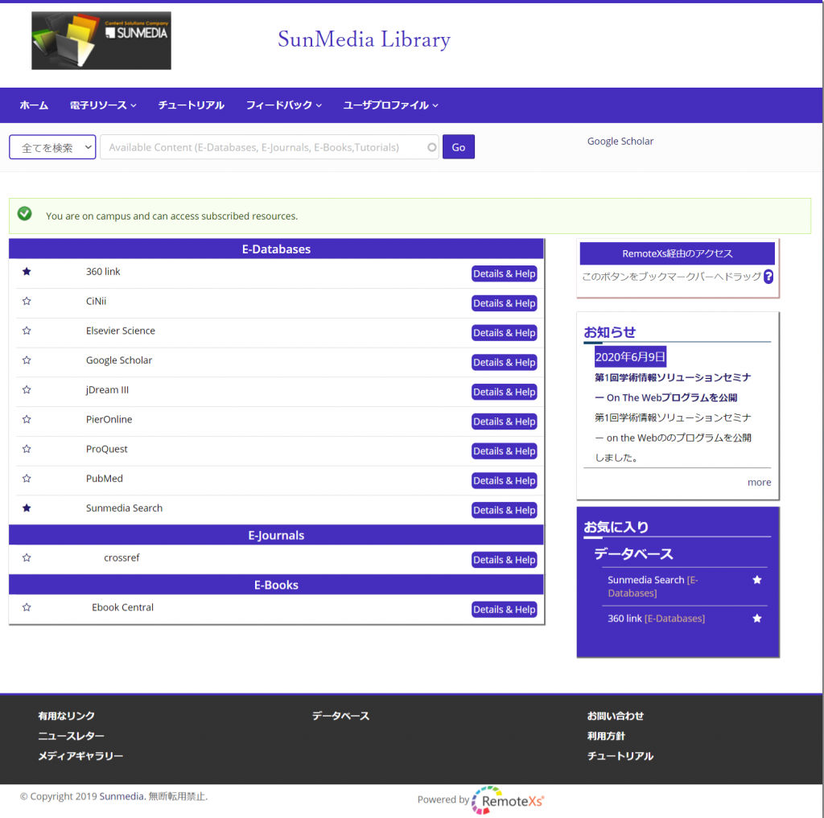
Task: Open the チュートリアル footer link
Action: pyautogui.click(x=620, y=755)
